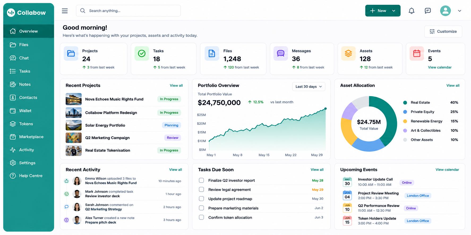Image resolution: width=471 pixels, height=235 pixels.
Task: Click Emma Wilson's avatar photo
Action: point(77,181)
